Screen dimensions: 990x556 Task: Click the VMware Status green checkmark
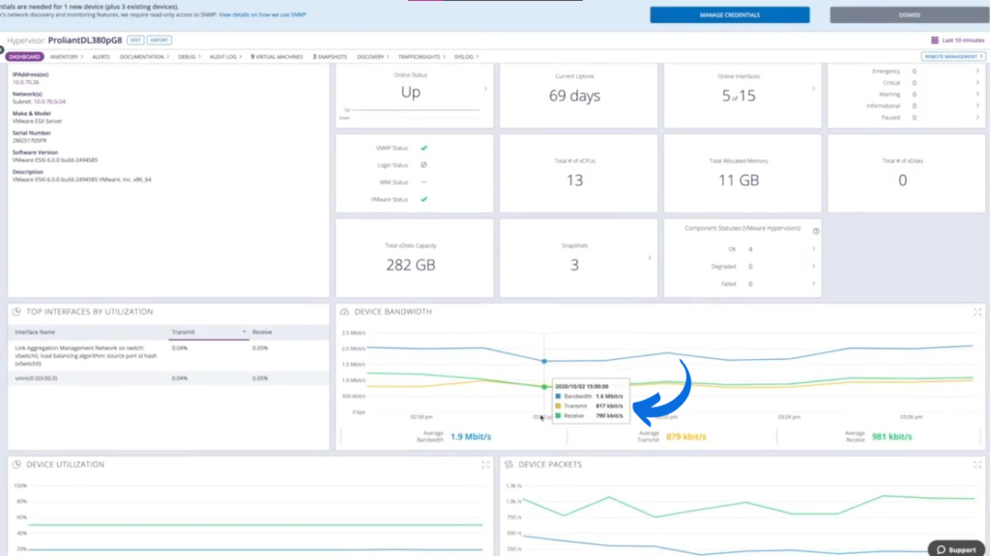coord(423,199)
